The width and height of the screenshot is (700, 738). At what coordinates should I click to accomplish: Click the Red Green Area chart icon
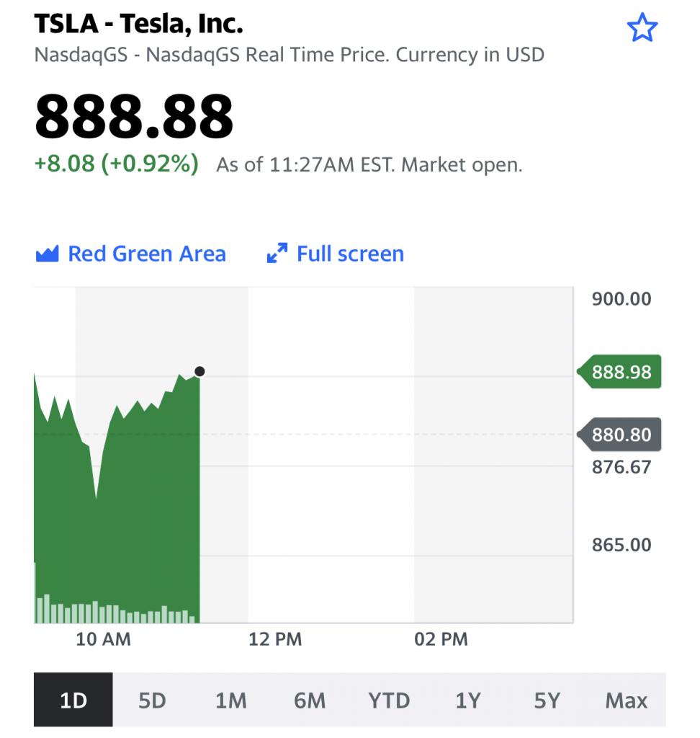[47, 254]
